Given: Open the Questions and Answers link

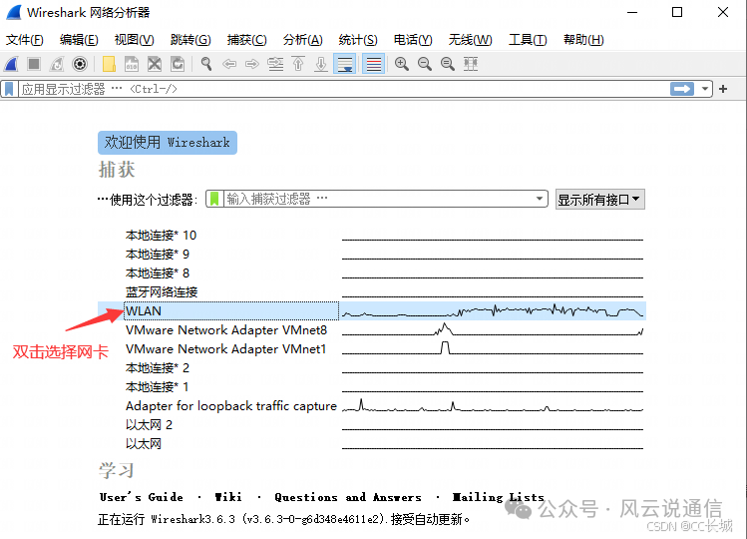Looking at the screenshot, I should (x=348, y=497).
